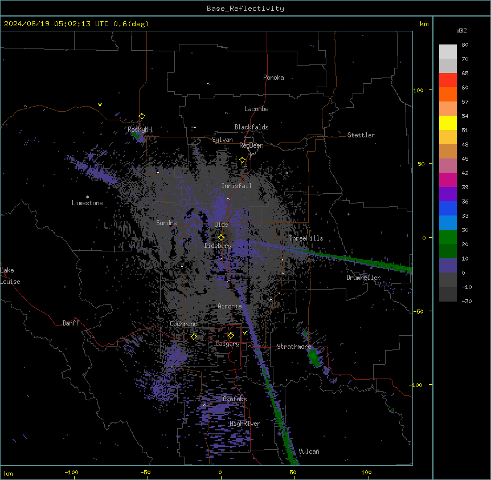Image resolution: width=491 pixels, height=480 pixels.
Task: Click the Strathmore label
Action: pos(294,347)
